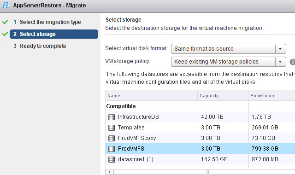The height and width of the screenshot is (175, 295).
Task: Select the Templates datastore row
Action: [200, 128]
